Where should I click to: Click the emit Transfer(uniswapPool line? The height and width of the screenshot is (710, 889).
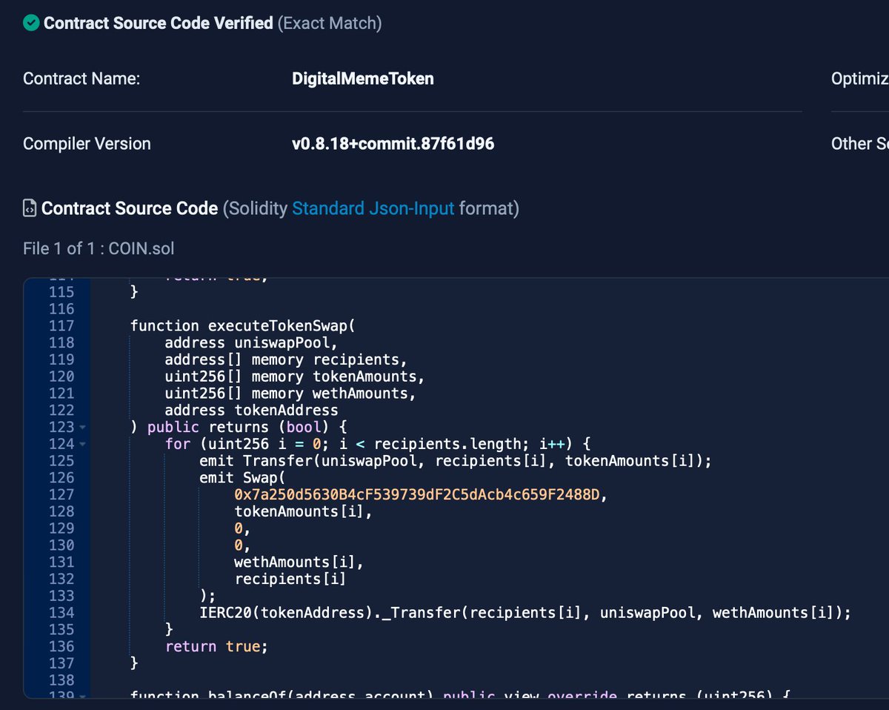click(455, 461)
